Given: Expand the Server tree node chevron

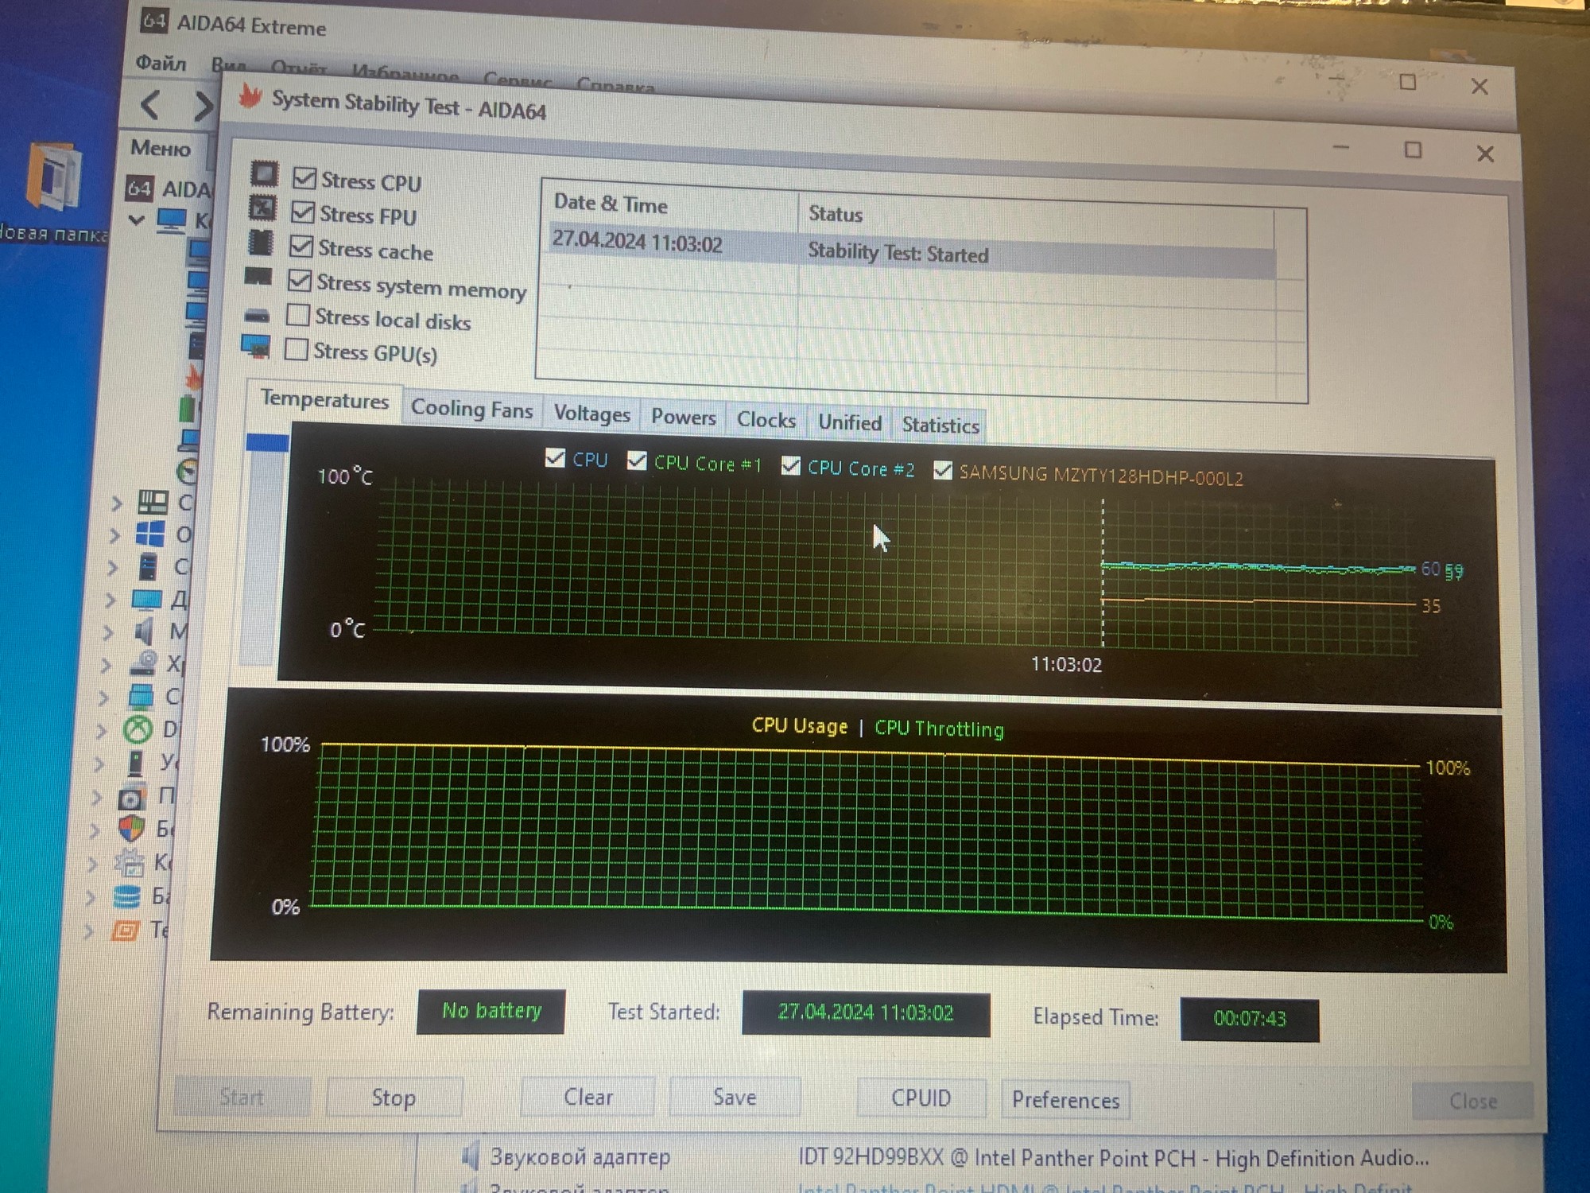Looking at the screenshot, I should point(112,567).
